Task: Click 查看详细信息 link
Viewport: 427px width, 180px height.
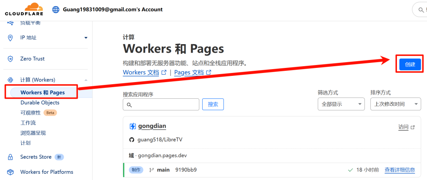Action: click(x=400, y=170)
